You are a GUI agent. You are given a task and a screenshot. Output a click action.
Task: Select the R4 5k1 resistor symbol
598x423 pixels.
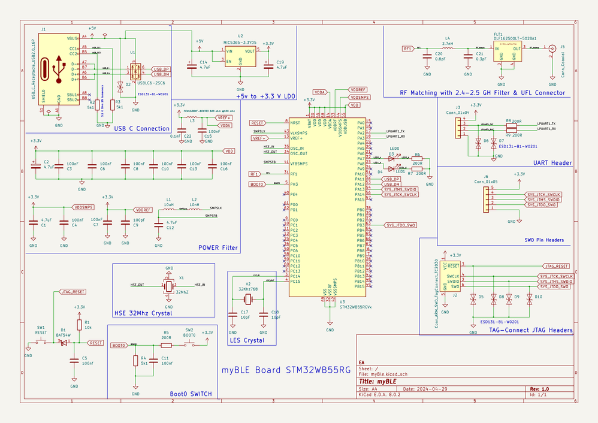135,361
